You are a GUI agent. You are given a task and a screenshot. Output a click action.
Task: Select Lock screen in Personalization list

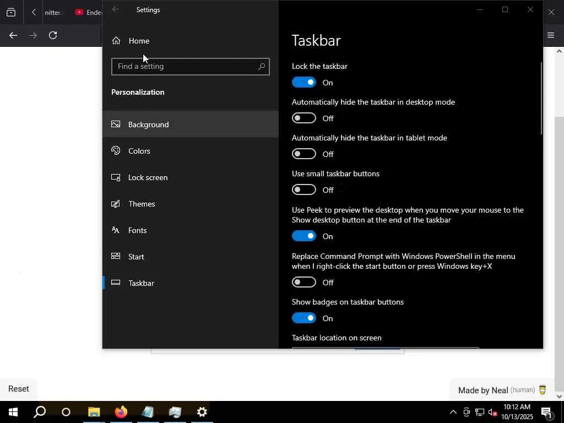[191, 177]
